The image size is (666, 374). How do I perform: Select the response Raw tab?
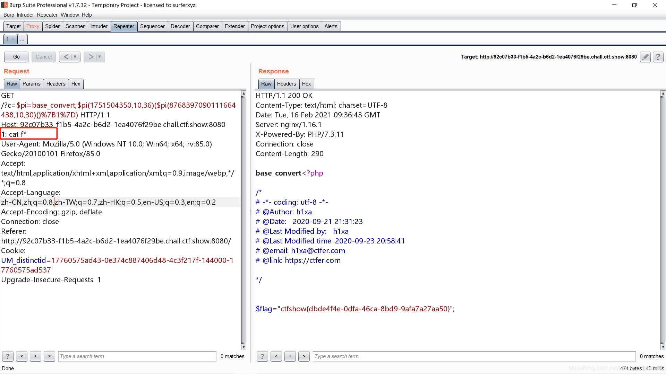(x=266, y=84)
